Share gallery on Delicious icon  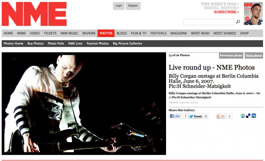pos(248,116)
